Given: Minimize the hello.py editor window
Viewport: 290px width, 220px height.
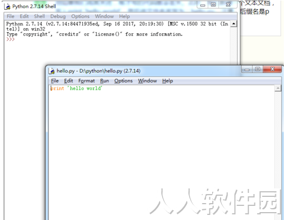Looking at the screenshot, I should coord(247,69).
